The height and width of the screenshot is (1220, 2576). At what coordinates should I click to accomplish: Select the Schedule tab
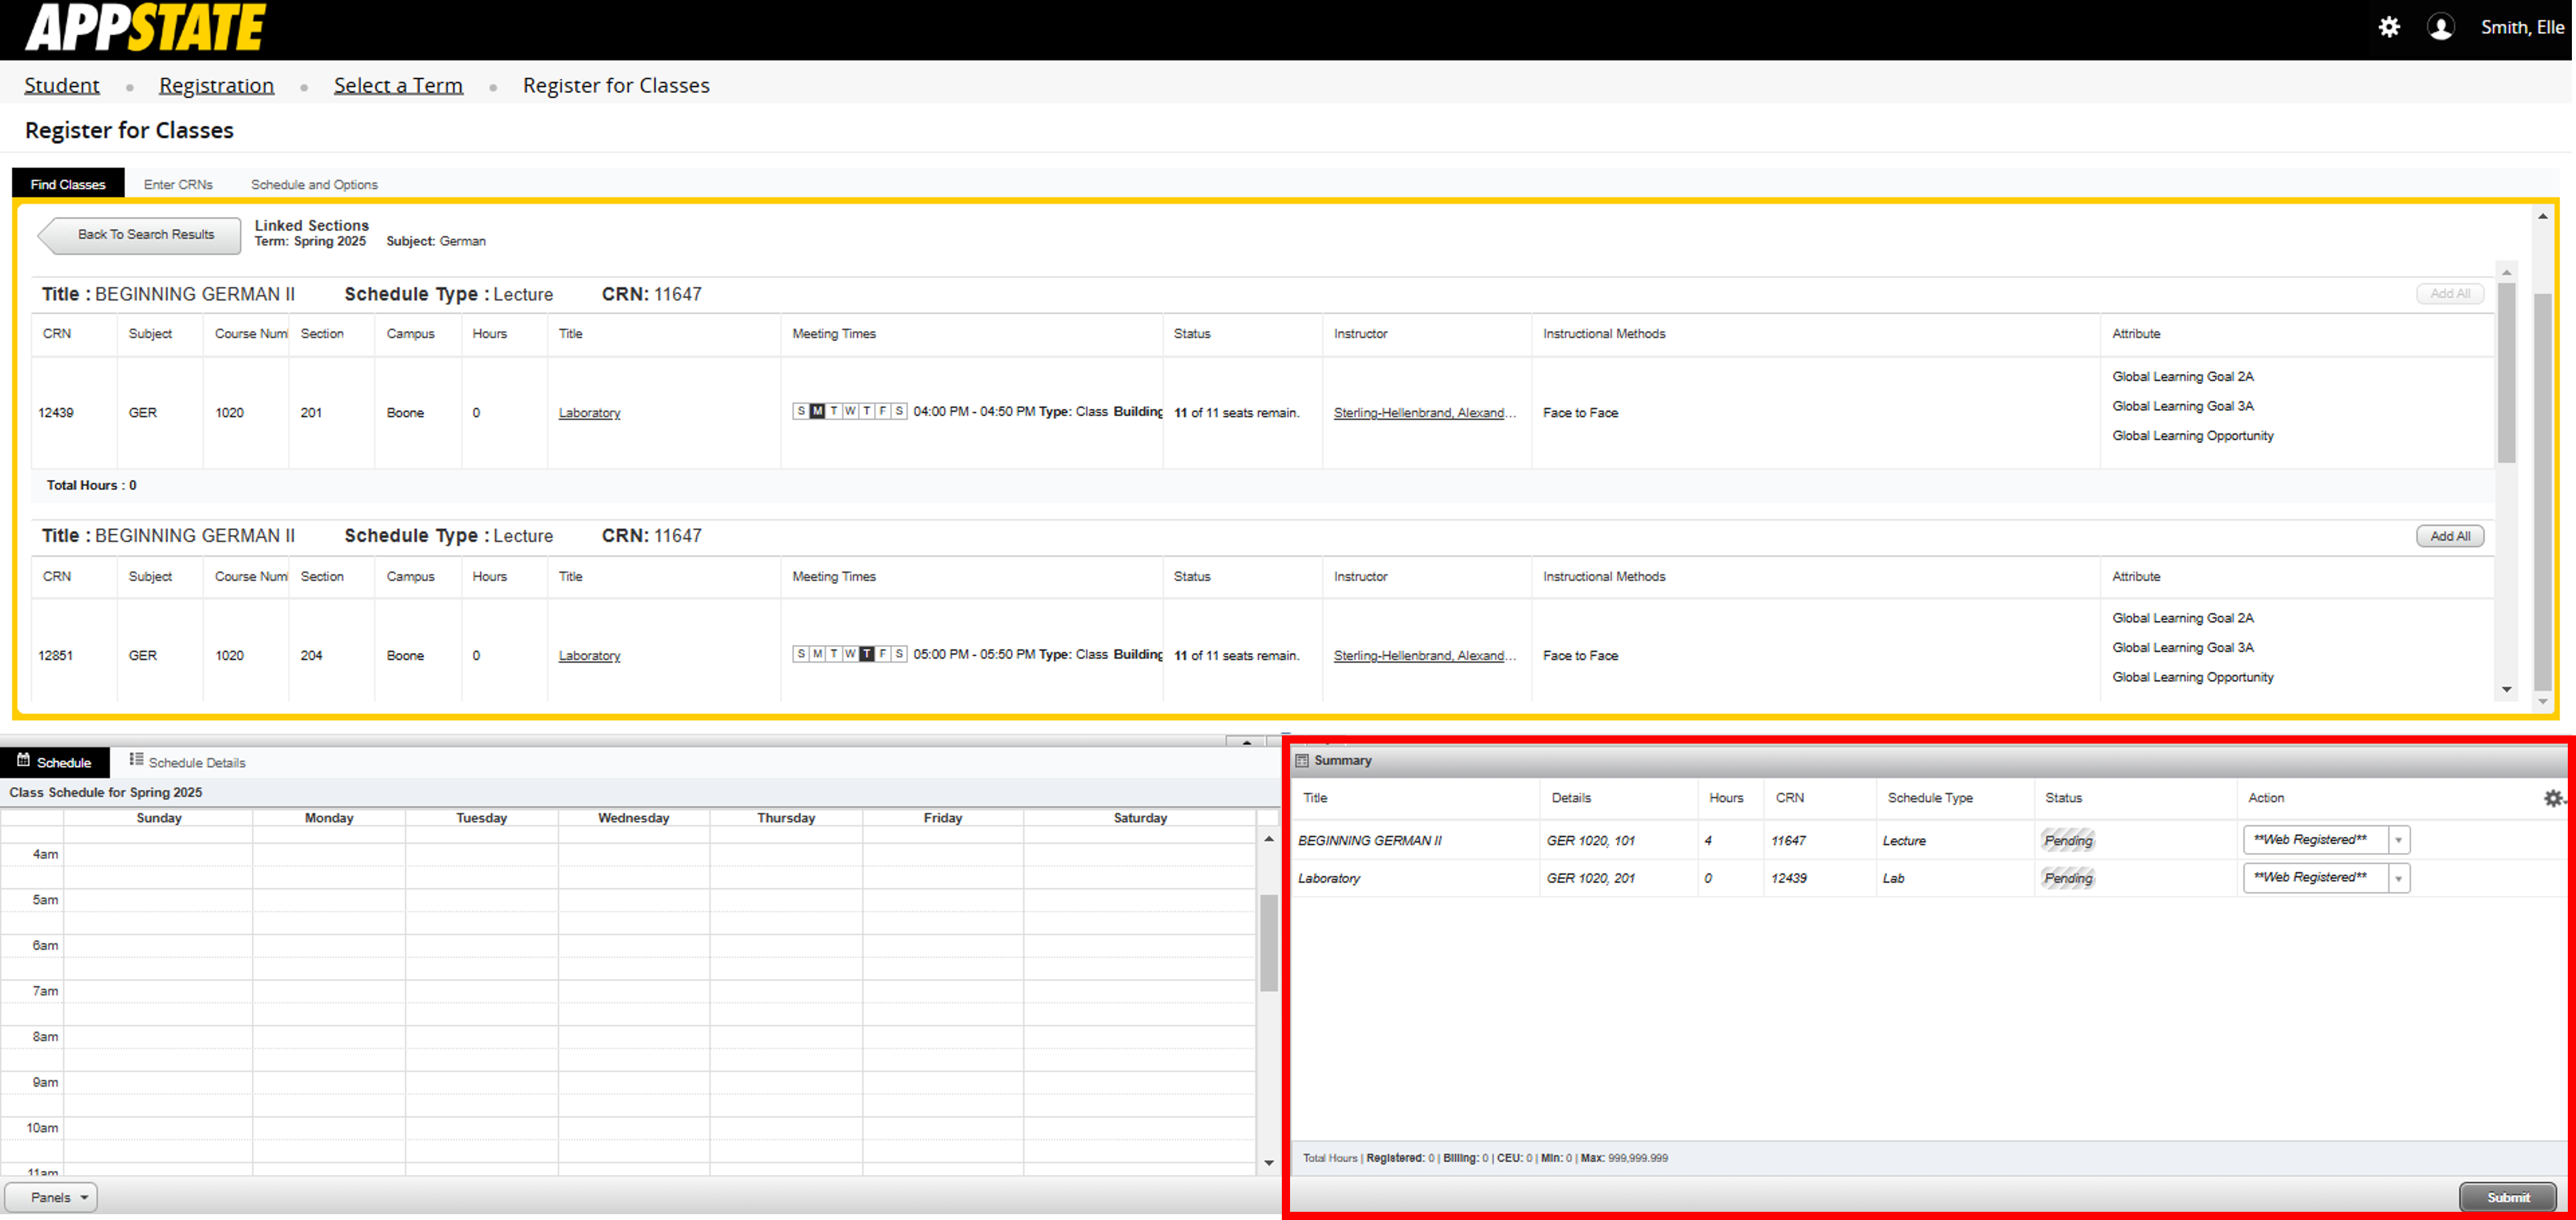[x=54, y=762]
